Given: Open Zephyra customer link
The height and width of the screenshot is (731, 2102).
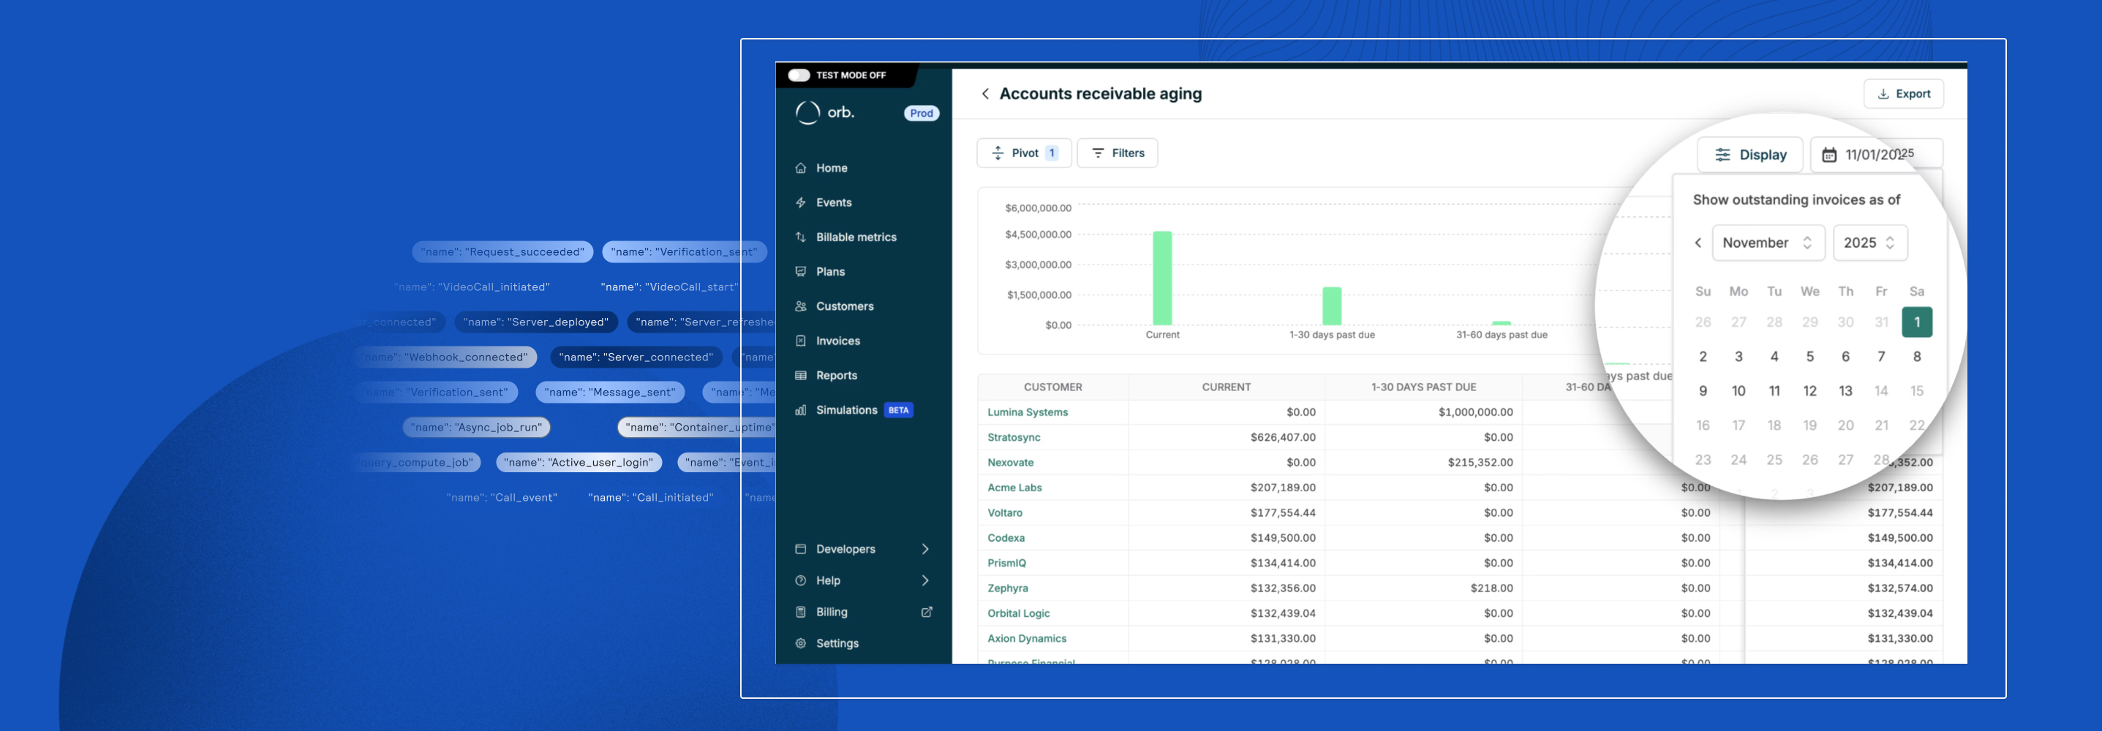Looking at the screenshot, I should click(x=1008, y=588).
